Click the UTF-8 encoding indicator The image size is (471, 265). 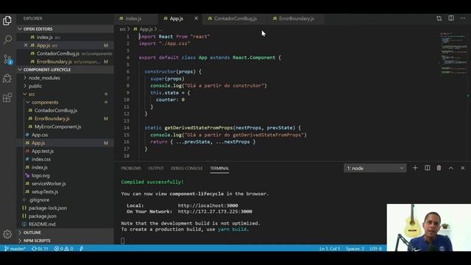(376, 249)
